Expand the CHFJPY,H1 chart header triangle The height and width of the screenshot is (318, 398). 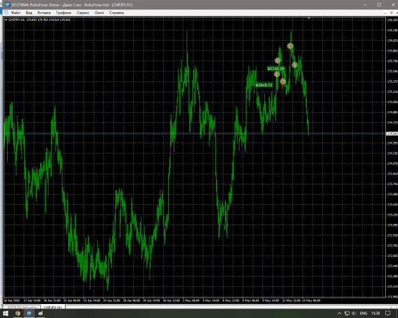pyautogui.click(x=6, y=20)
